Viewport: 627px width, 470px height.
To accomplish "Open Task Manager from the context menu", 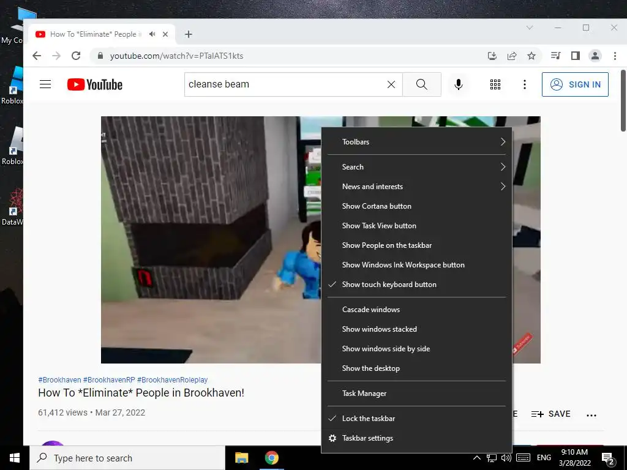I will (x=416, y=394).
